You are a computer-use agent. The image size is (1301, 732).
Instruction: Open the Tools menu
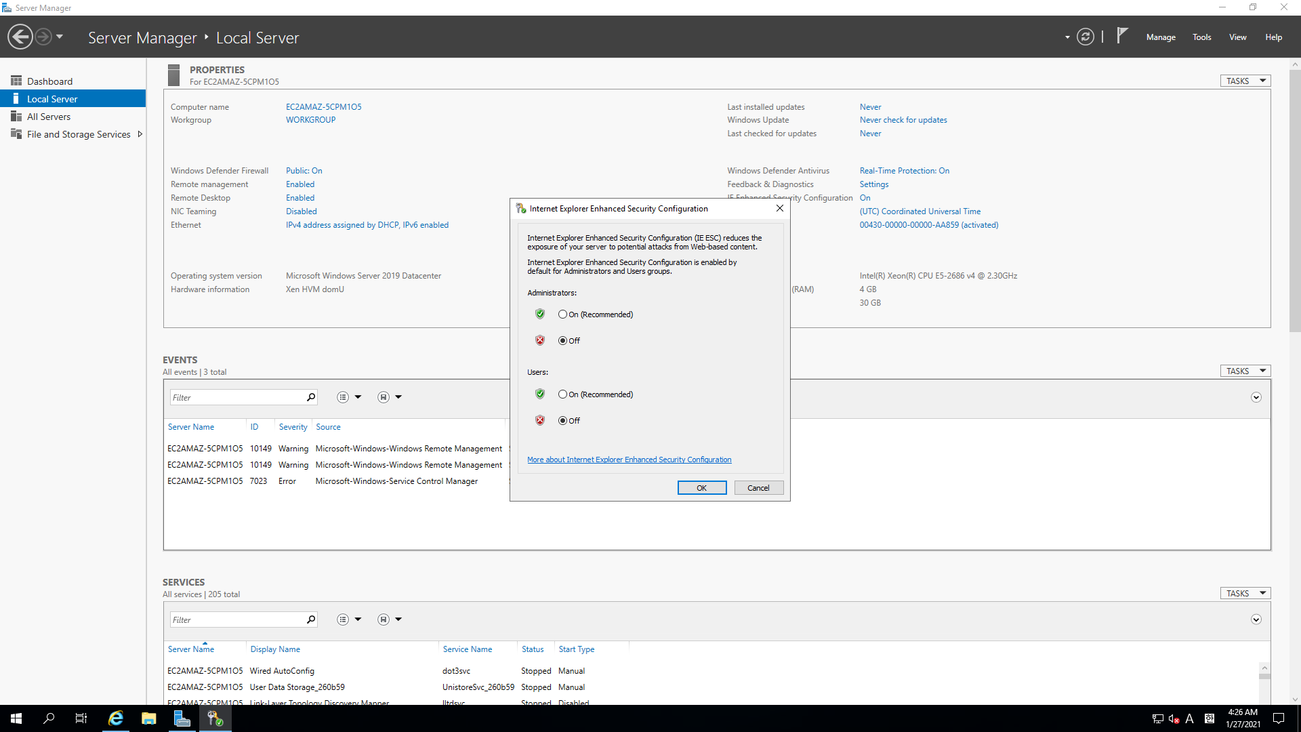point(1201,37)
